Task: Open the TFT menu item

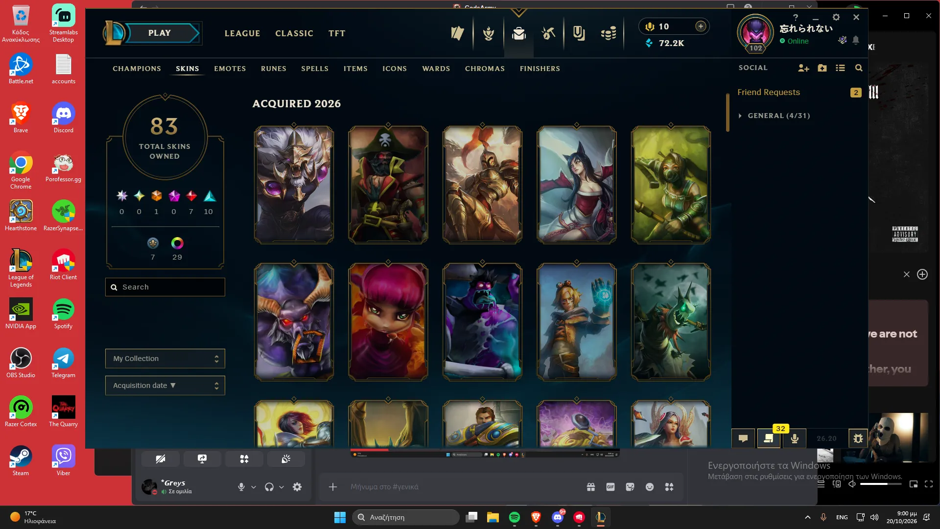Action: point(337,33)
